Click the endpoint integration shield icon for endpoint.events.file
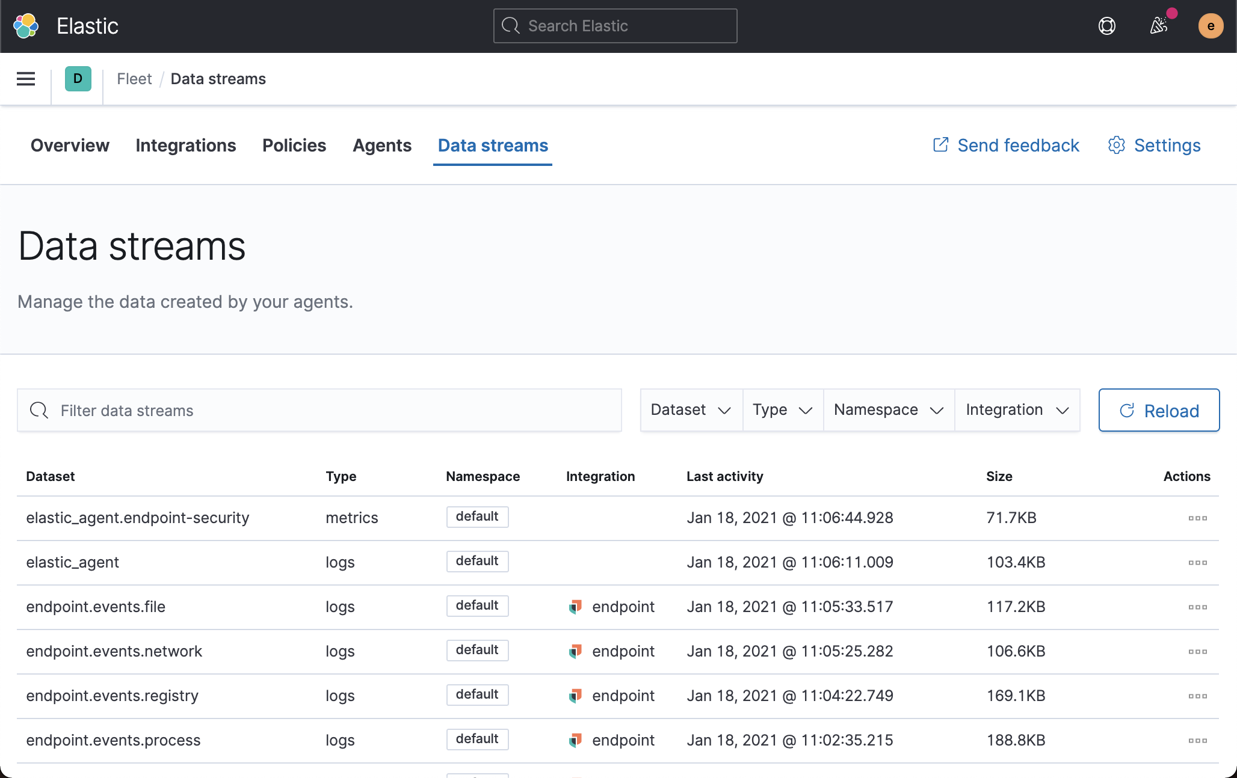This screenshot has width=1237, height=778. click(575, 607)
